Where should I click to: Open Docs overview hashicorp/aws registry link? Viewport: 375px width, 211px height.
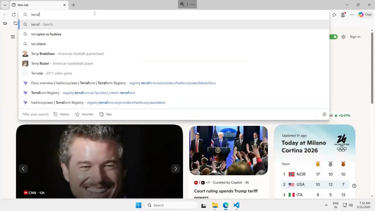(x=174, y=83)
